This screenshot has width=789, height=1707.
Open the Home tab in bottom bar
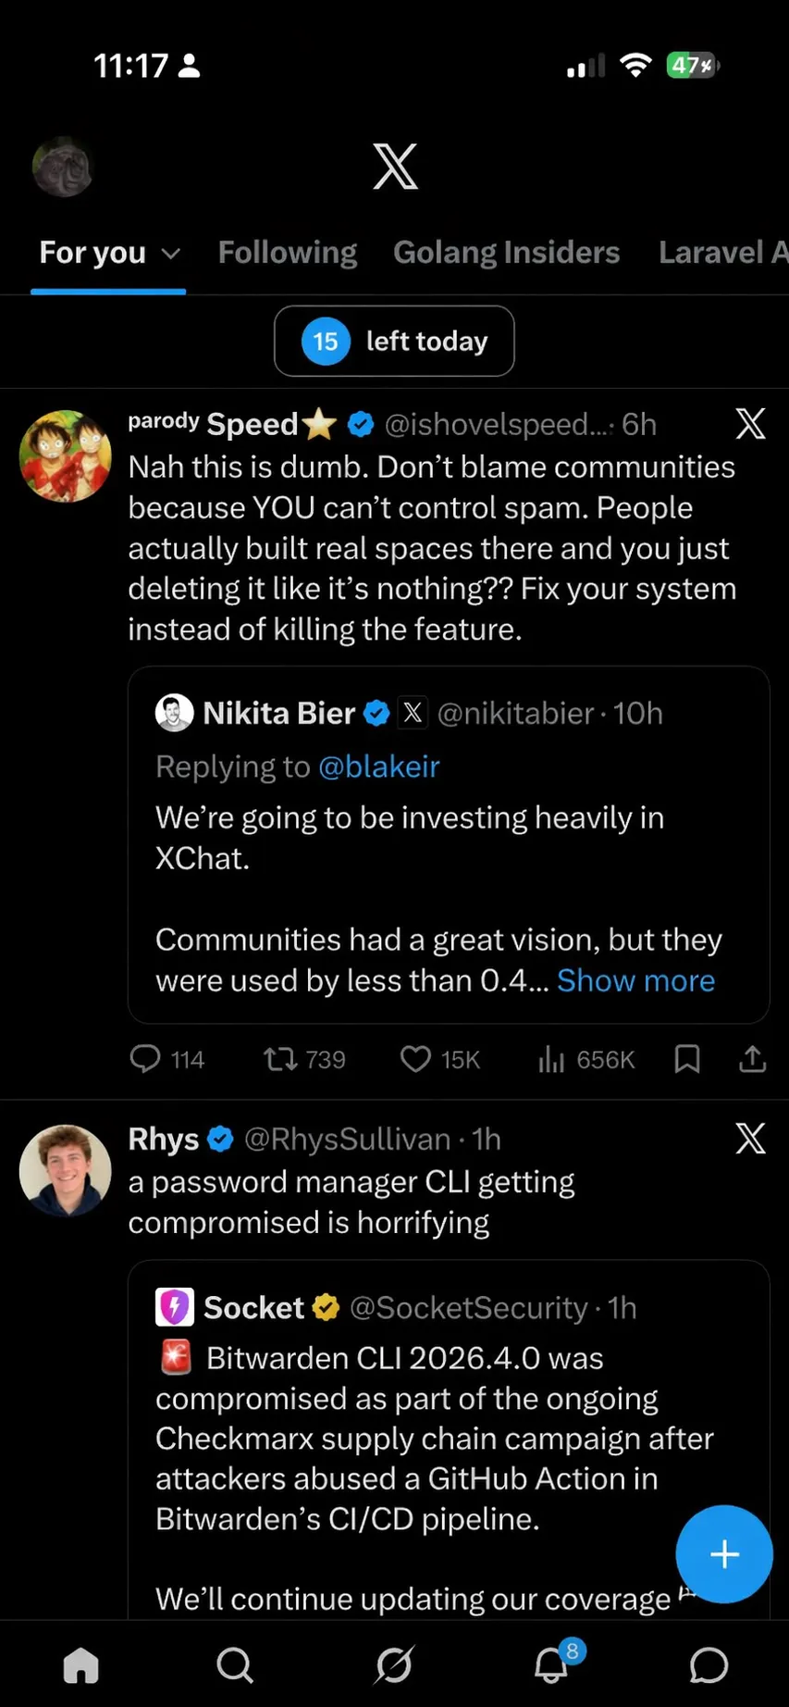pos(80,1665)
